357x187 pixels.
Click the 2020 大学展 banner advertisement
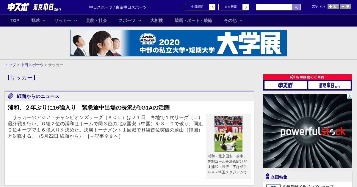[x=178, y=43]
